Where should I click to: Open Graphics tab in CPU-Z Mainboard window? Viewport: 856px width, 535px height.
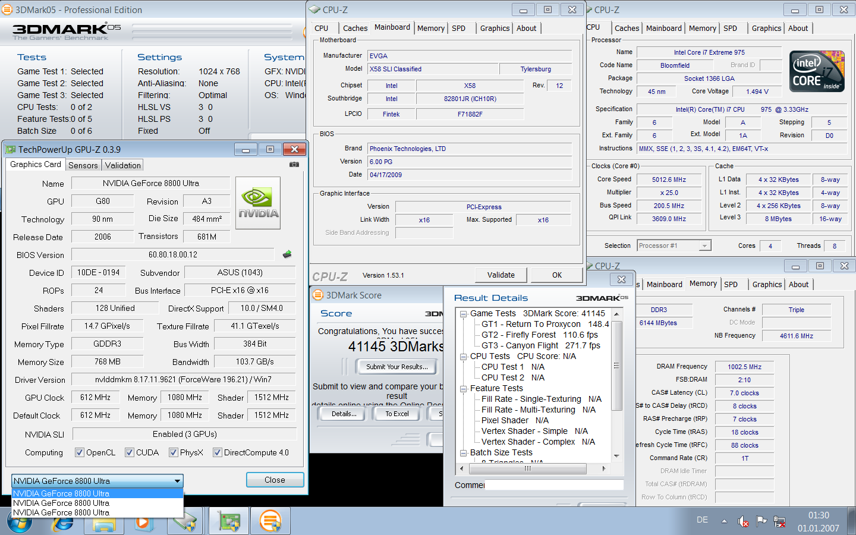click(495, 28)
